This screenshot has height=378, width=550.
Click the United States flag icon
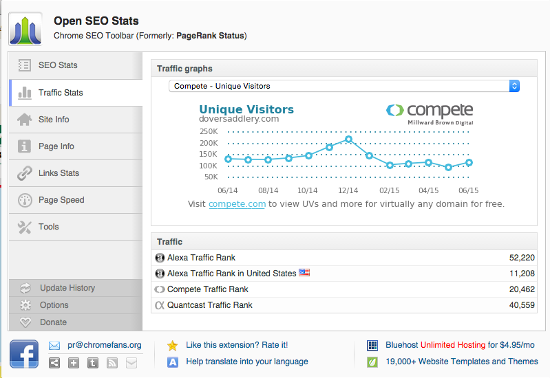304,273
